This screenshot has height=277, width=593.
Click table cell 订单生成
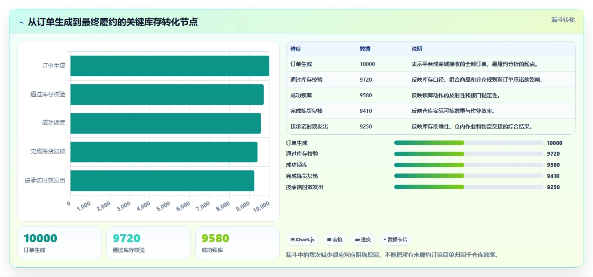[301, 64]
